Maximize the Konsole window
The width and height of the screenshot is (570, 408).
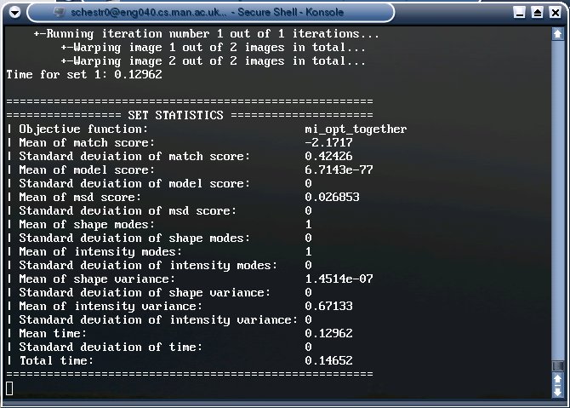(x=538, y=13)
